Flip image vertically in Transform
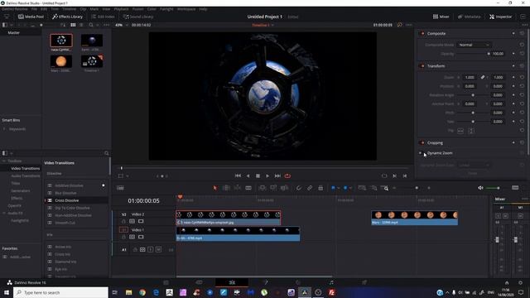The image size is (530, 298). pyautogui.click(x=471, y=131)
